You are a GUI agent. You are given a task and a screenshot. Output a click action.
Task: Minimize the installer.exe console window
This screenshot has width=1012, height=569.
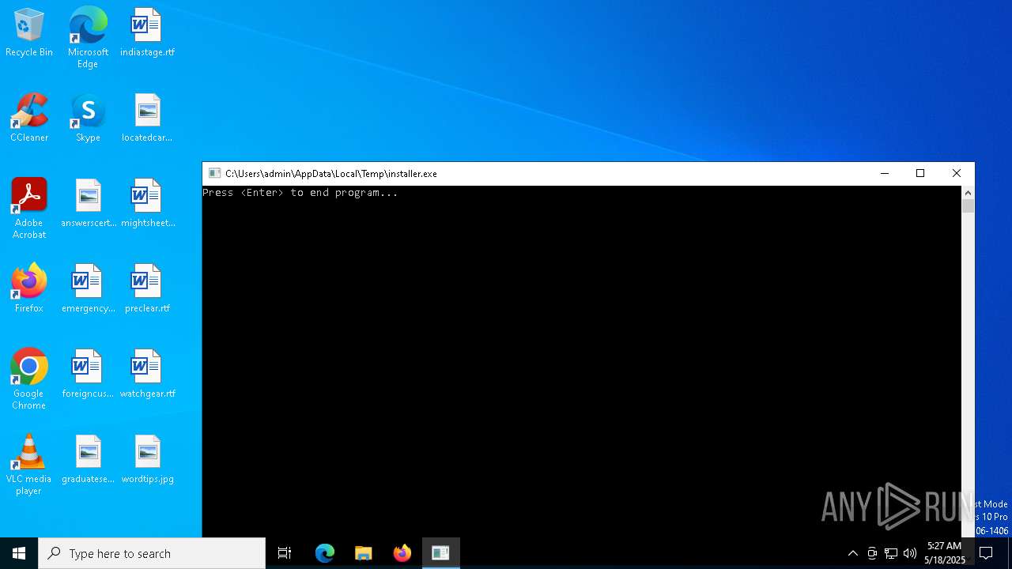point(885,173)
